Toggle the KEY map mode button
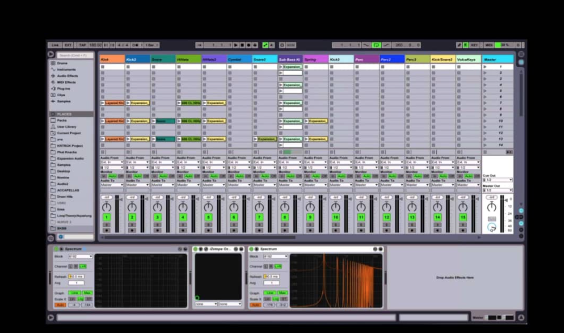Viewport: 564px width, 333px height. tap(474, 45)
